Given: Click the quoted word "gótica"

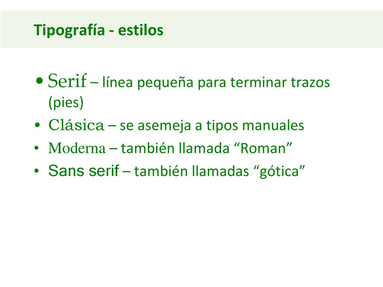Looking at the screenshot, I should click(x=279, y=172).
